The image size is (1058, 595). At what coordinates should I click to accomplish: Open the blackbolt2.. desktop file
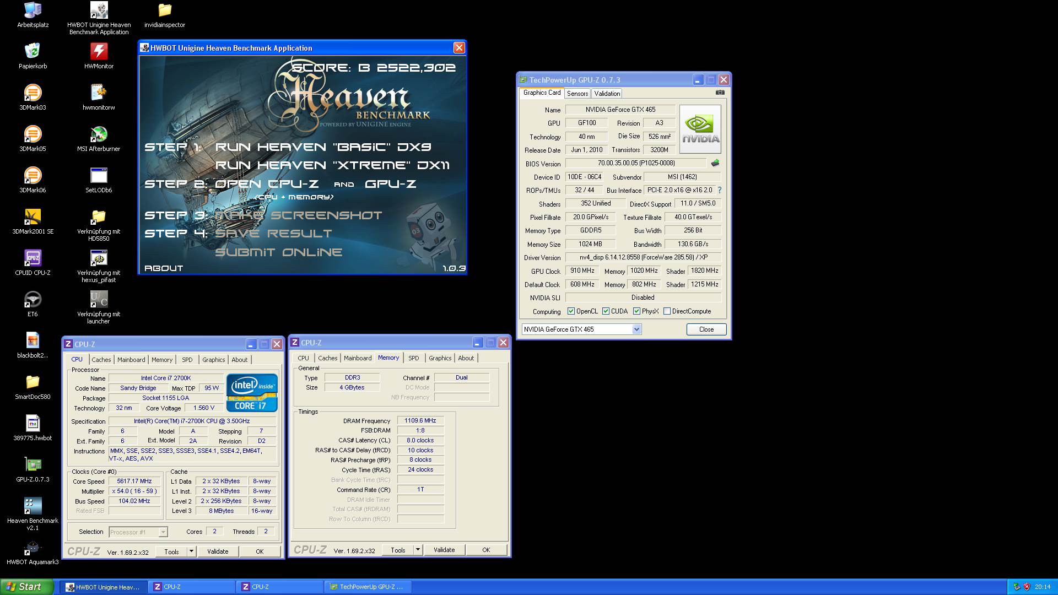coord(33,345)
